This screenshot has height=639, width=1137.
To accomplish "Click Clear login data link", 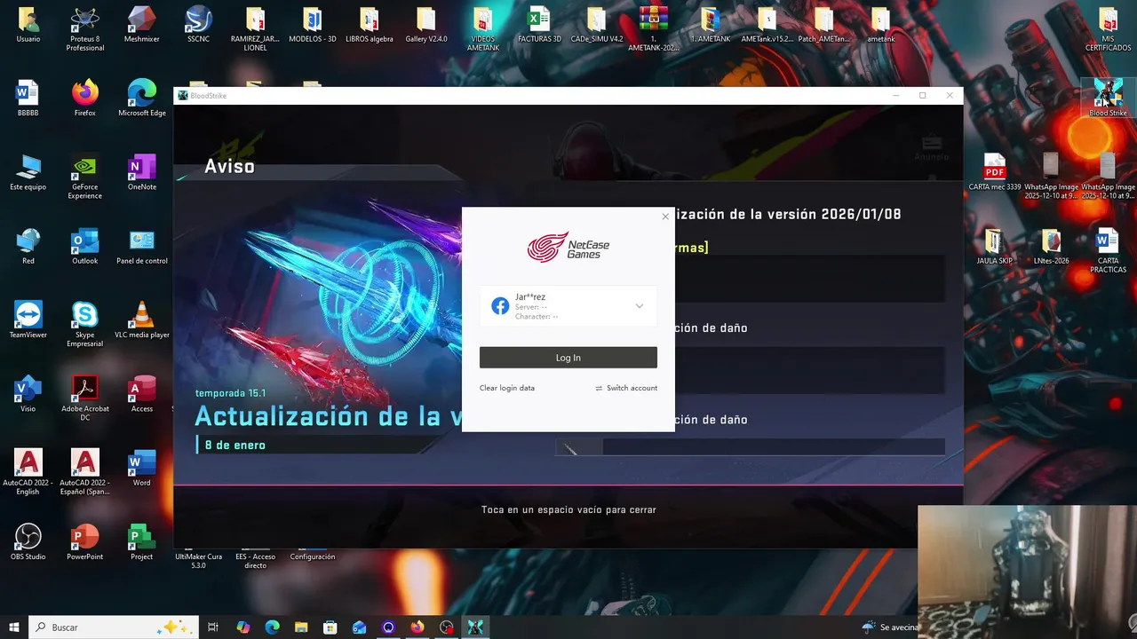I will (x=507, y=388).
